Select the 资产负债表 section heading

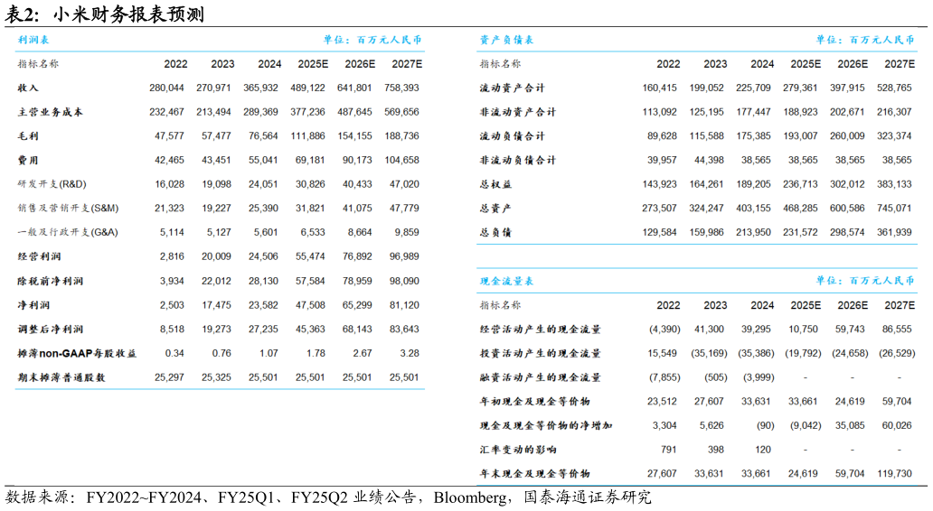coord(506,40)
